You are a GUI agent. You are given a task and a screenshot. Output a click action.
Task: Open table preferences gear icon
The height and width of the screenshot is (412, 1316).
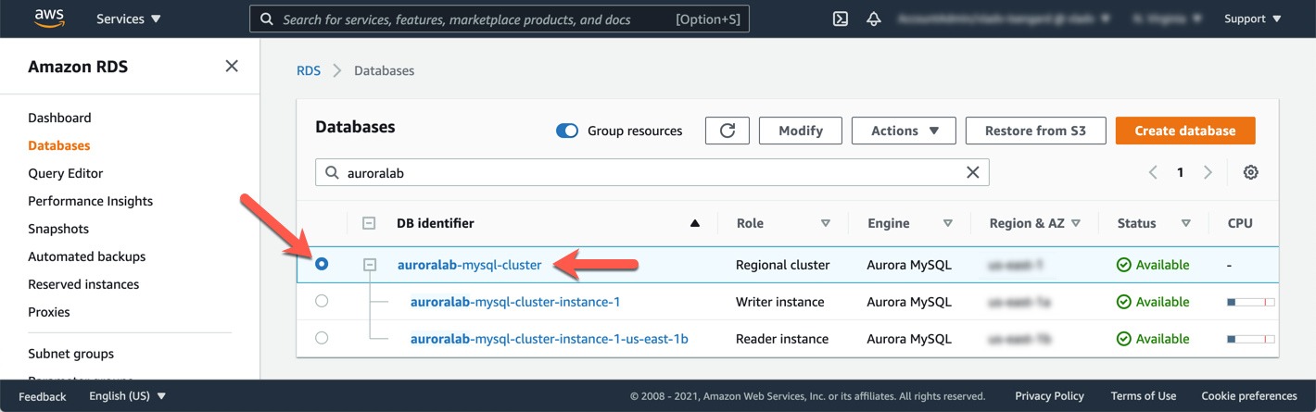coord(1250,172)
